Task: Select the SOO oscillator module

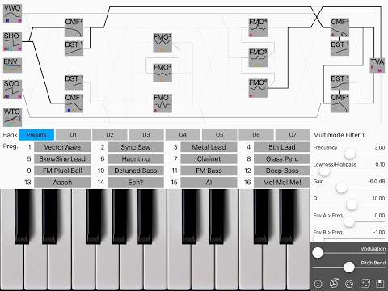Action: click(x=12, y=89)
